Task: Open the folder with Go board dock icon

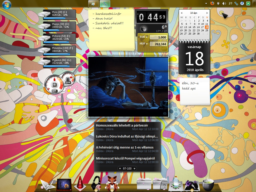Action: [x=160, y=184]
